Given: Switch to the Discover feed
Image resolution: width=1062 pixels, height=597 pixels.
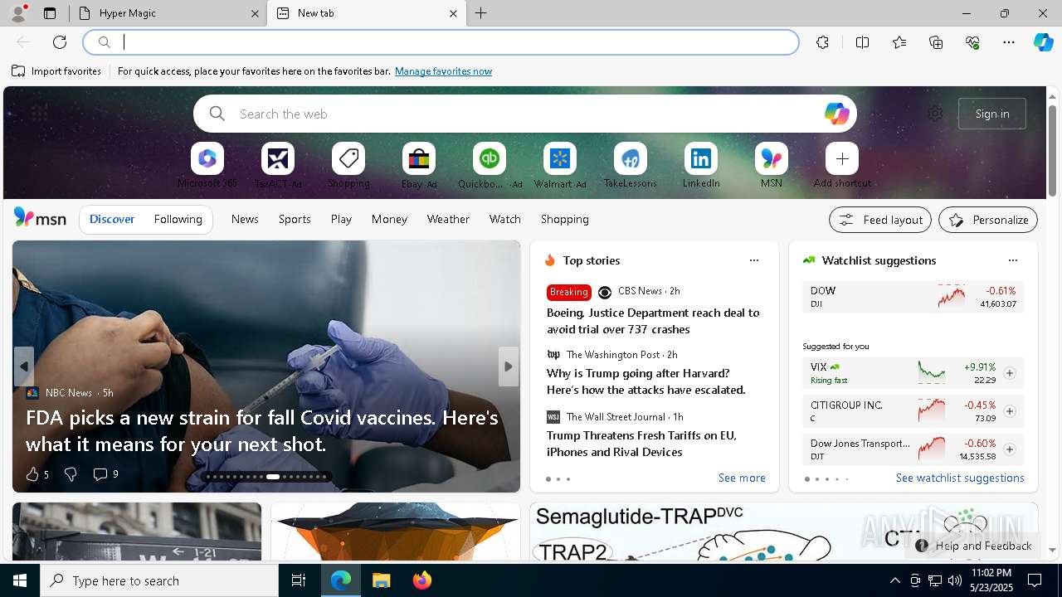Looking at the screenshot, I should pyautogui.click(x=112, y=219).
